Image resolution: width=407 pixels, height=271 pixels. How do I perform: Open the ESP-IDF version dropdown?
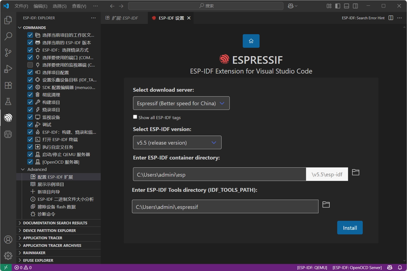click(x=177, y=143)
